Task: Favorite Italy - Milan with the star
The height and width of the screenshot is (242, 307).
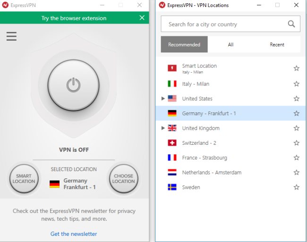Action: (297, 84)
